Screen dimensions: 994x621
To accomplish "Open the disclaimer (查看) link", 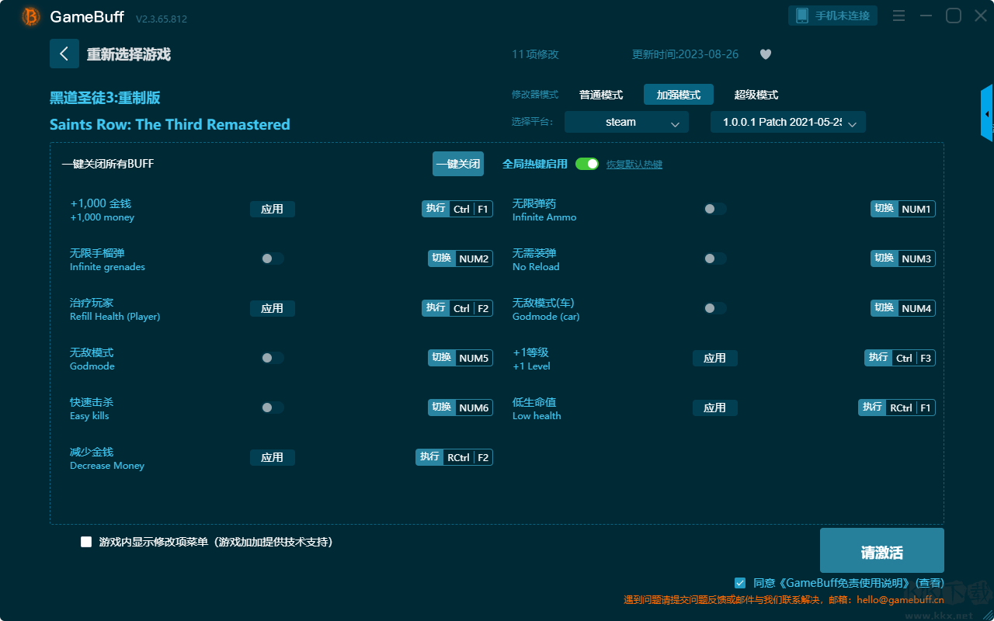I will (930, 583).
